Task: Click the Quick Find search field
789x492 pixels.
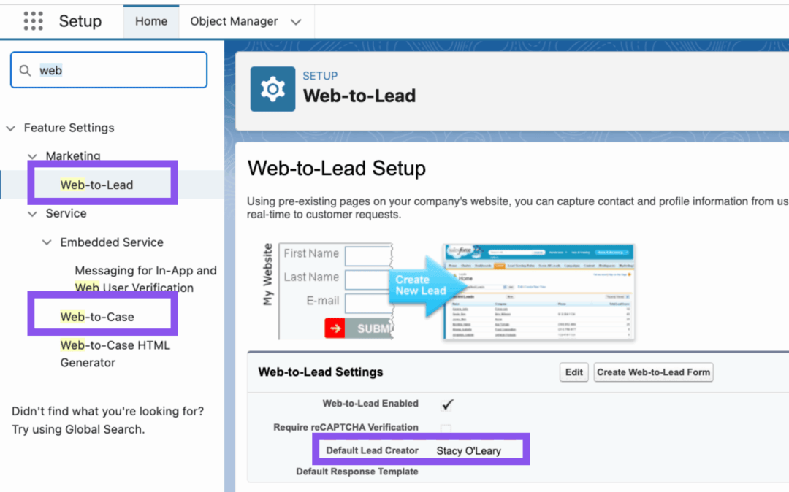Action: click(x=117, y=70)
